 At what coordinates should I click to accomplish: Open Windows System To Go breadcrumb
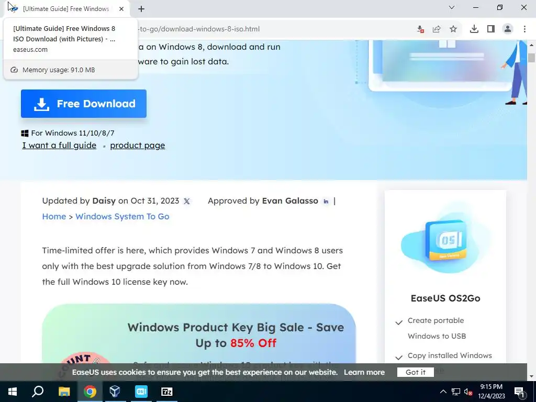122,216
